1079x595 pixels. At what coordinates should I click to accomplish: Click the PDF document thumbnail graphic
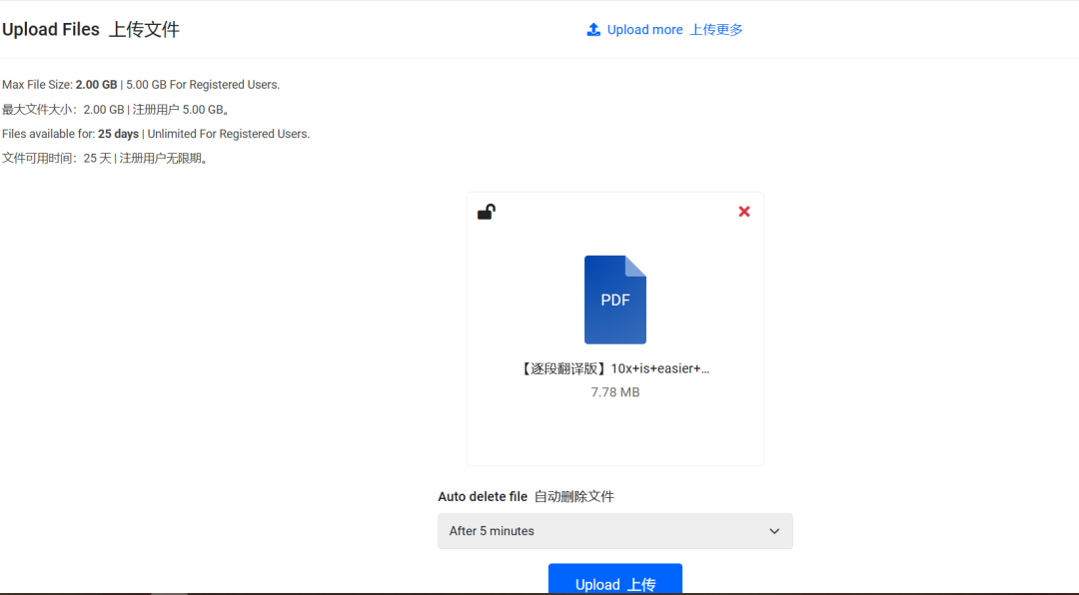[x=614, y=299]
